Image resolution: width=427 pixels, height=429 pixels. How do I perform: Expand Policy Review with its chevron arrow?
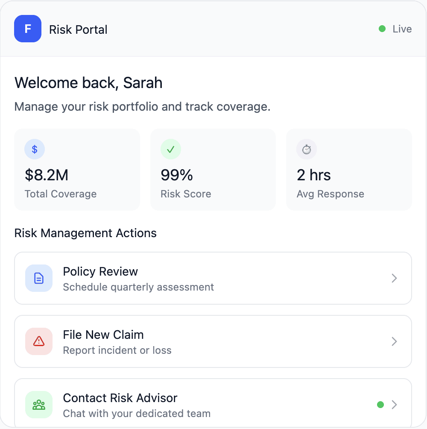point(395,278)
